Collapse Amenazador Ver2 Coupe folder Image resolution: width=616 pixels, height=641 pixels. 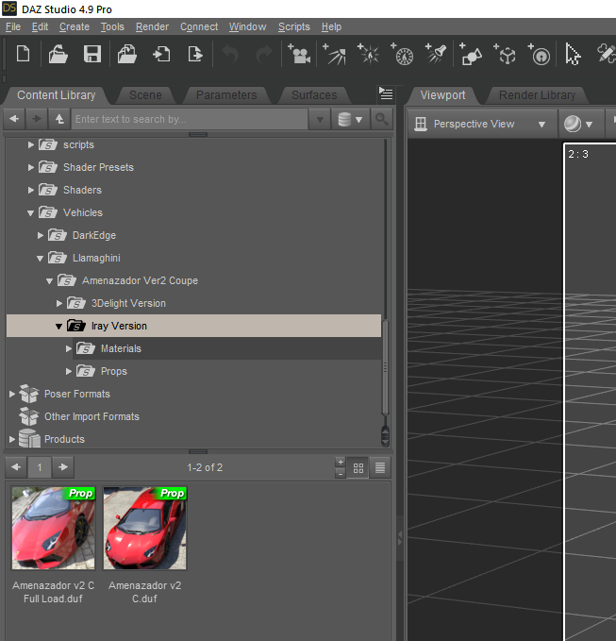49,281
